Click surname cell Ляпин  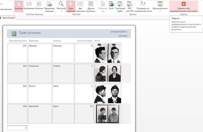coord(40,93)
